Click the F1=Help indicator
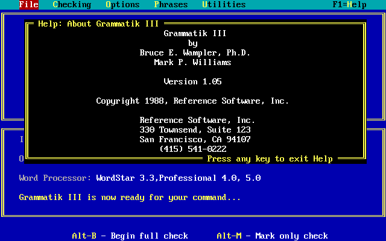Viewport: 386px width, 241px height. click(349, 5)
